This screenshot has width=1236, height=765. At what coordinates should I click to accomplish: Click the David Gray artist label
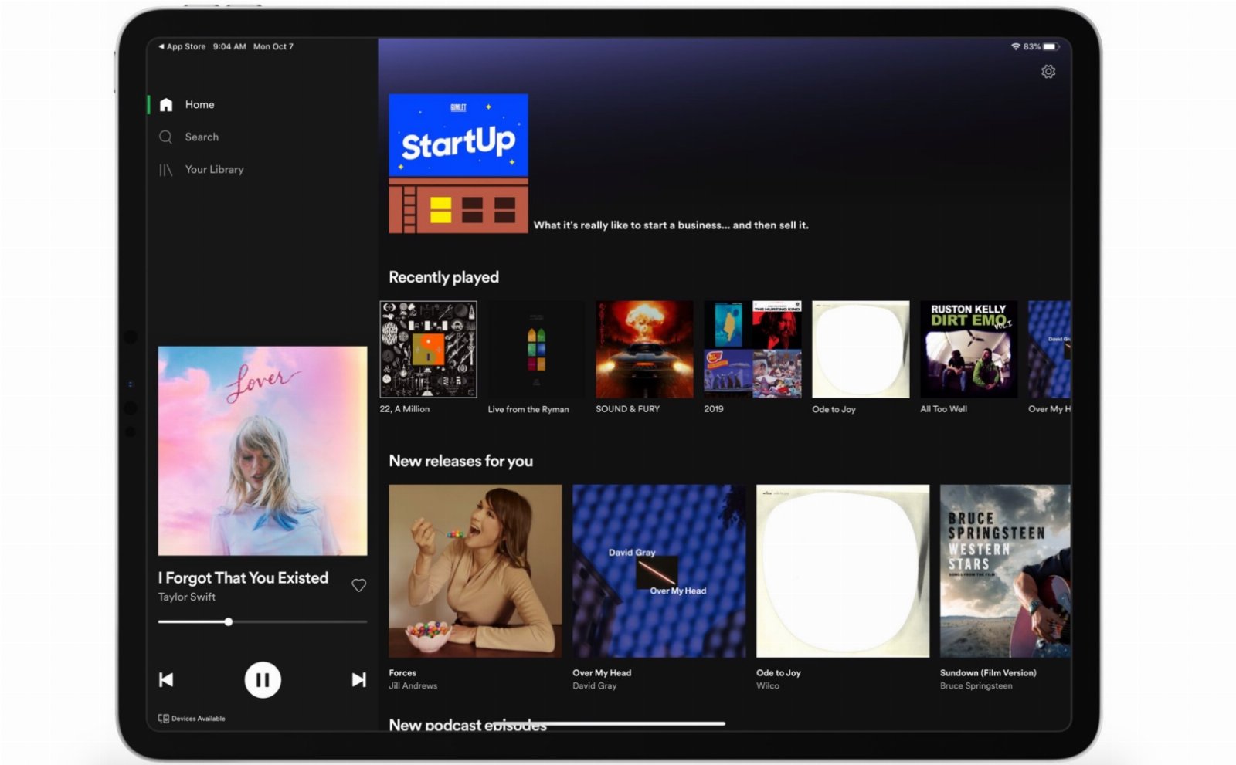point(594,686)
